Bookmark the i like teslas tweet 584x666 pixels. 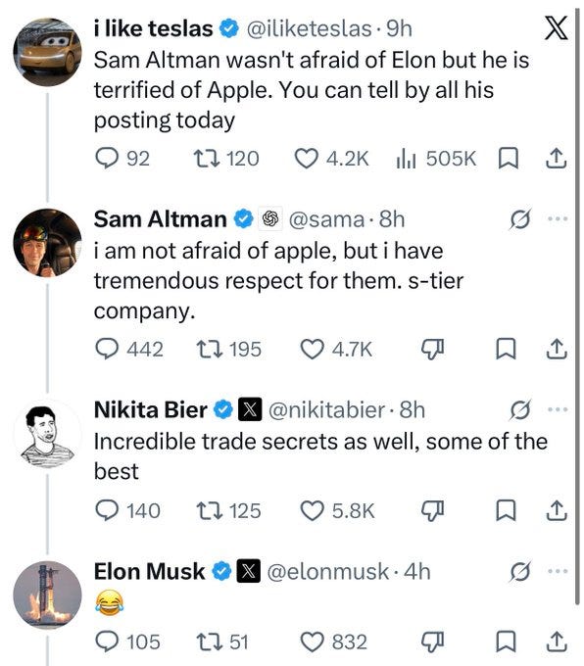[508, 159]
